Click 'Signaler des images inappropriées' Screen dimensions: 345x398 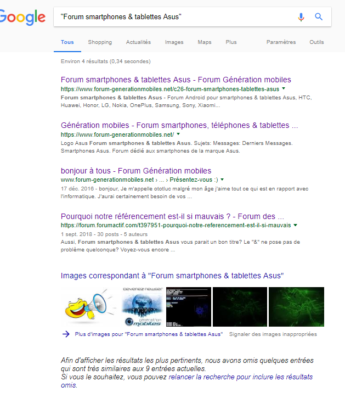click(273, 334)
